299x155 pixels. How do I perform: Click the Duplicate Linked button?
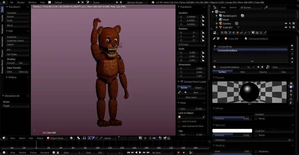point(18,40)
